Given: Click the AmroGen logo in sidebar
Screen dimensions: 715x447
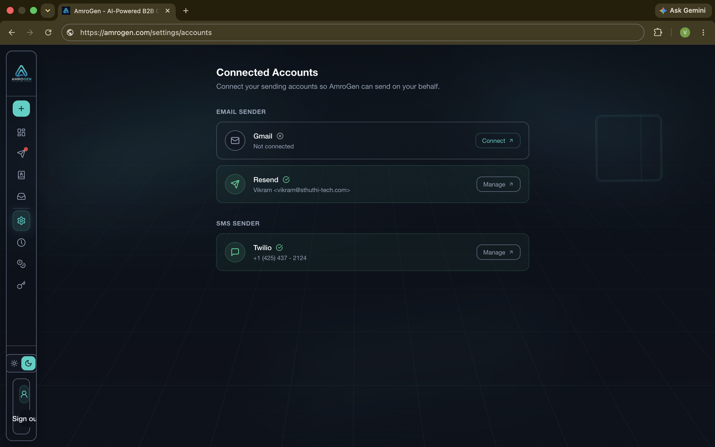Looking at the screenshot, I should (21, 73).
